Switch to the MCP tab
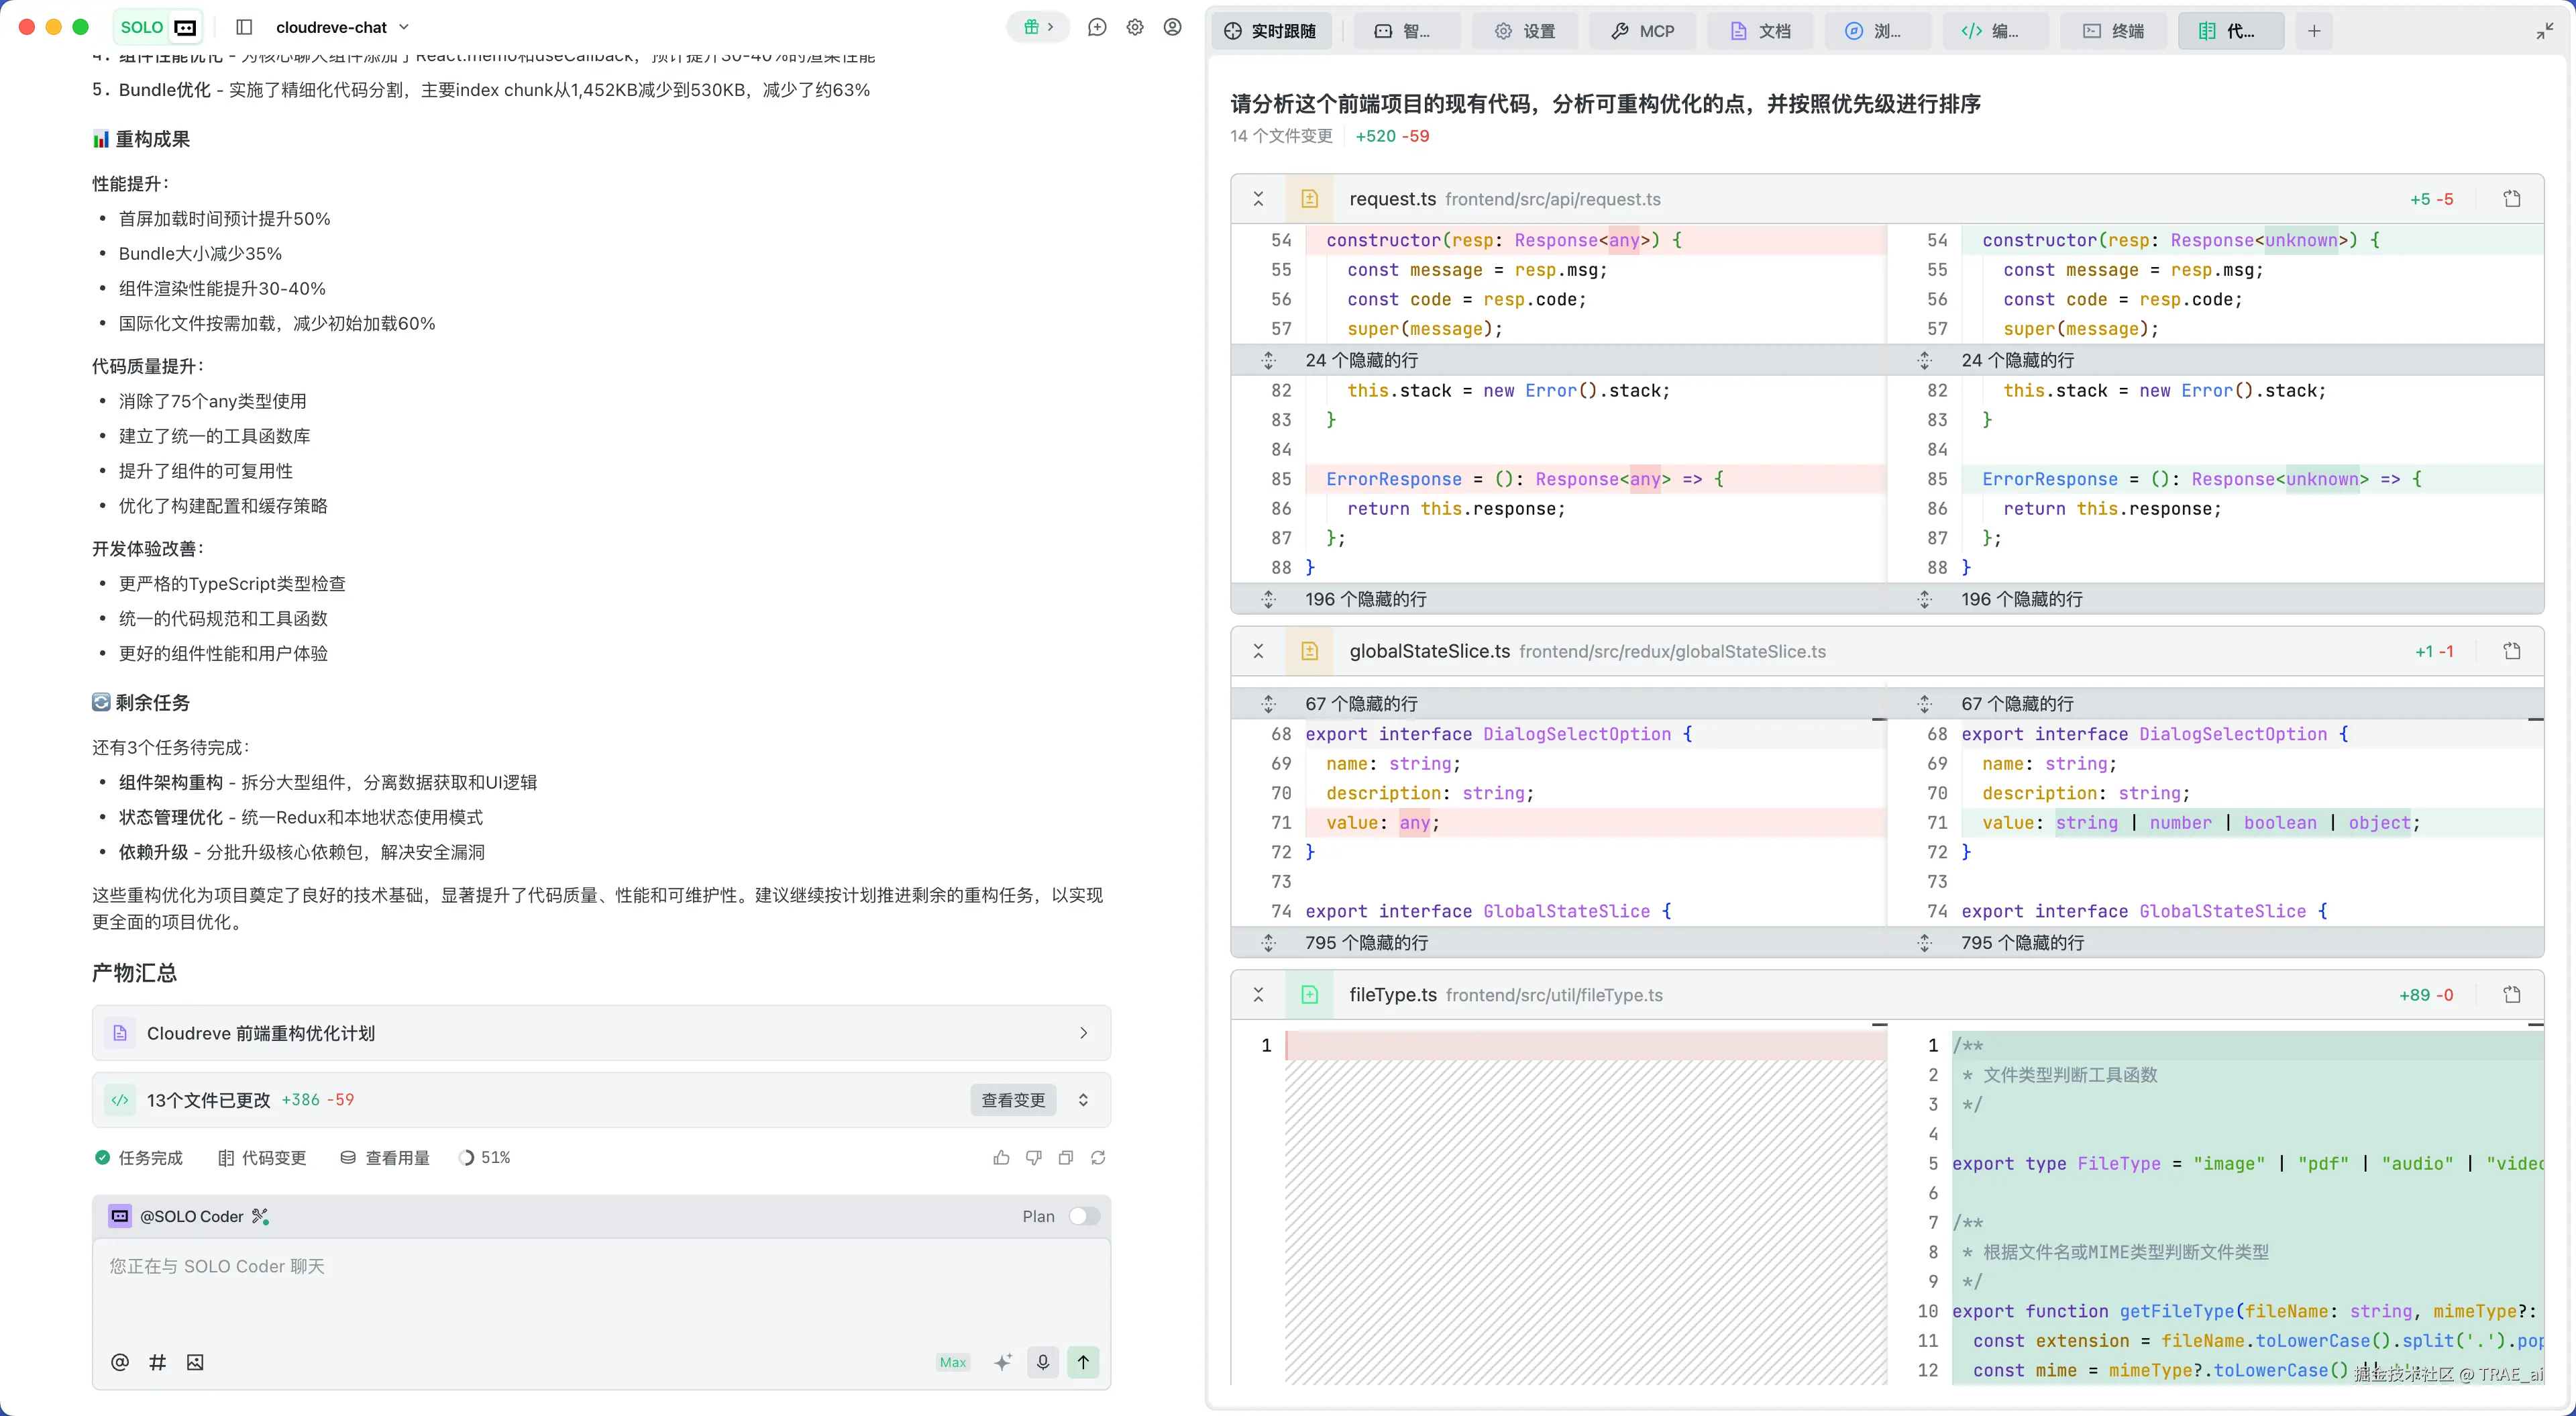 click(x=1643, y=31)
